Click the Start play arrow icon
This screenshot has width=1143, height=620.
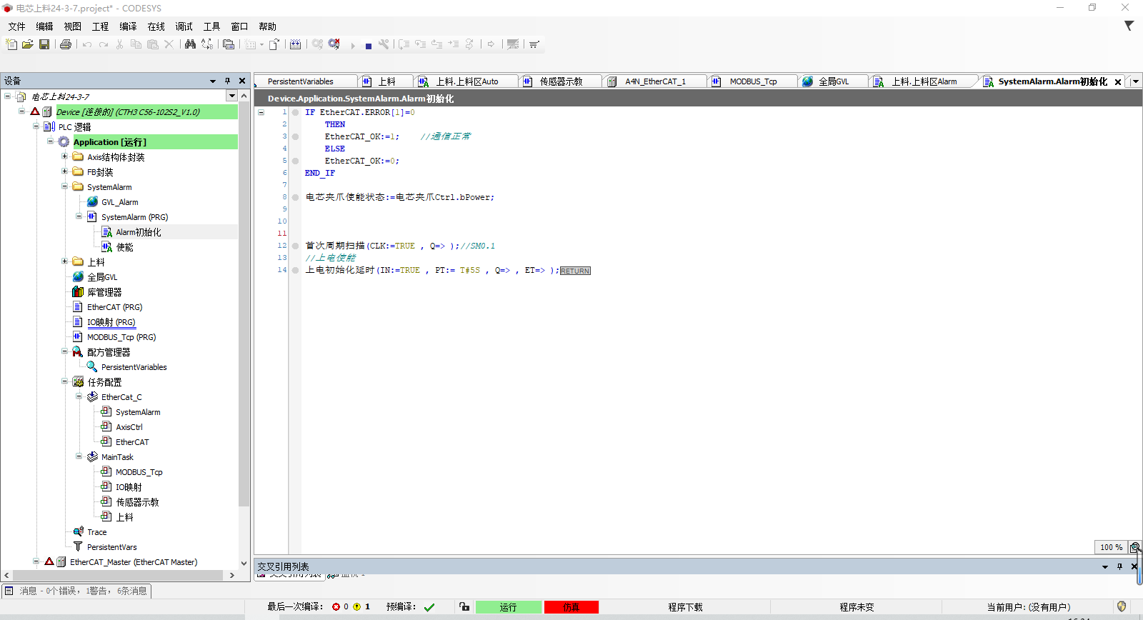click(x=353, y=46)
